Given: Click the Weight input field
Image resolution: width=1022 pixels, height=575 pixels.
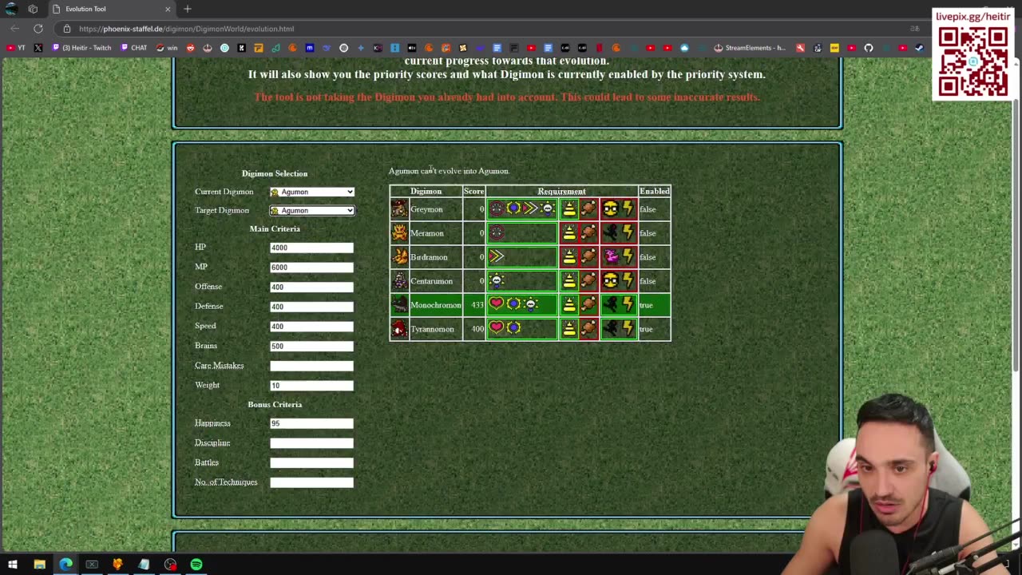Looking at the screenshot, I should 311,385.
